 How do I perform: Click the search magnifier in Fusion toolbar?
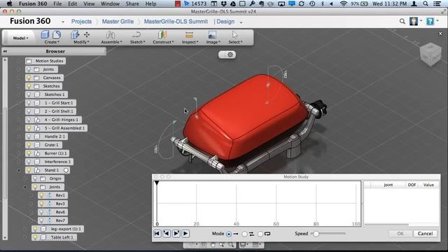point(402,22)
